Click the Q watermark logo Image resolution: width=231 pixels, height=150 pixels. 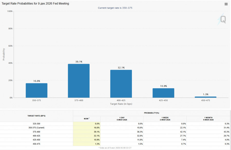[x=222, y=19]
